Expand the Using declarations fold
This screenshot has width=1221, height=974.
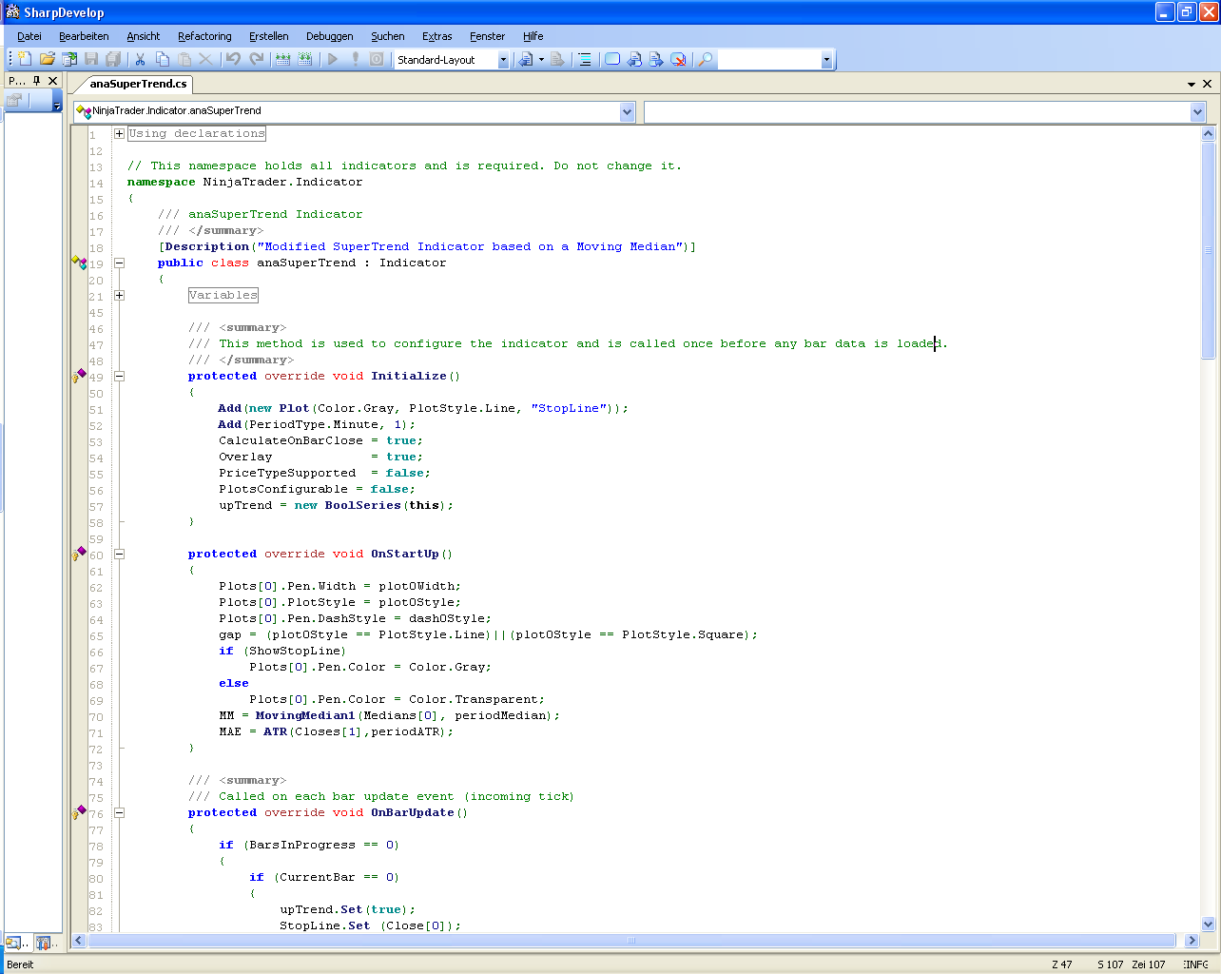tap(119, 133)
